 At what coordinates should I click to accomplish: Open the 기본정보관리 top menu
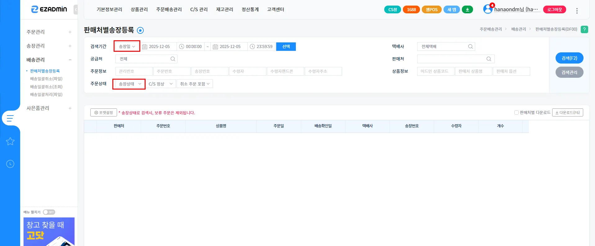109,10
